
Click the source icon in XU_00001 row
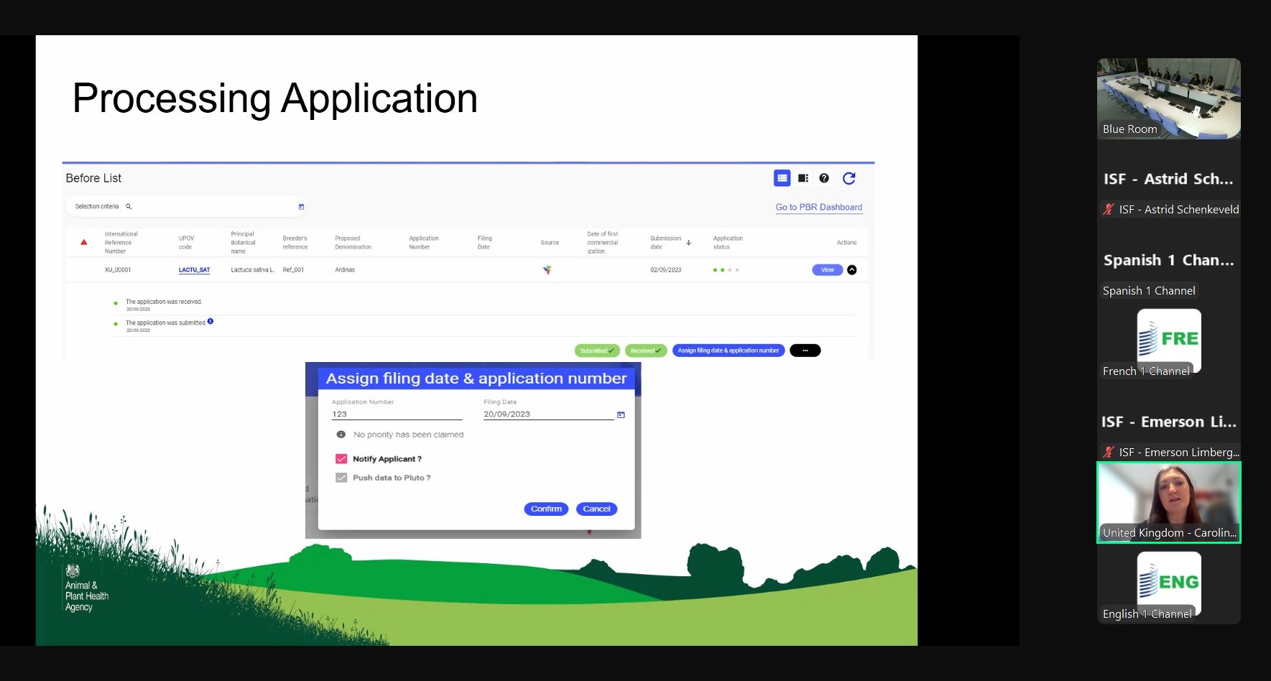547,270
